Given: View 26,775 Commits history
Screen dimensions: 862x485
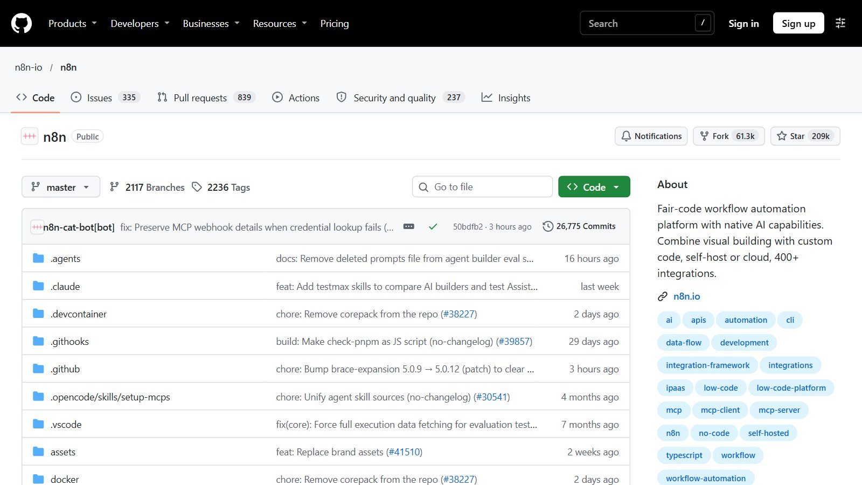Looking at the screenshot, I should [579, 226].
